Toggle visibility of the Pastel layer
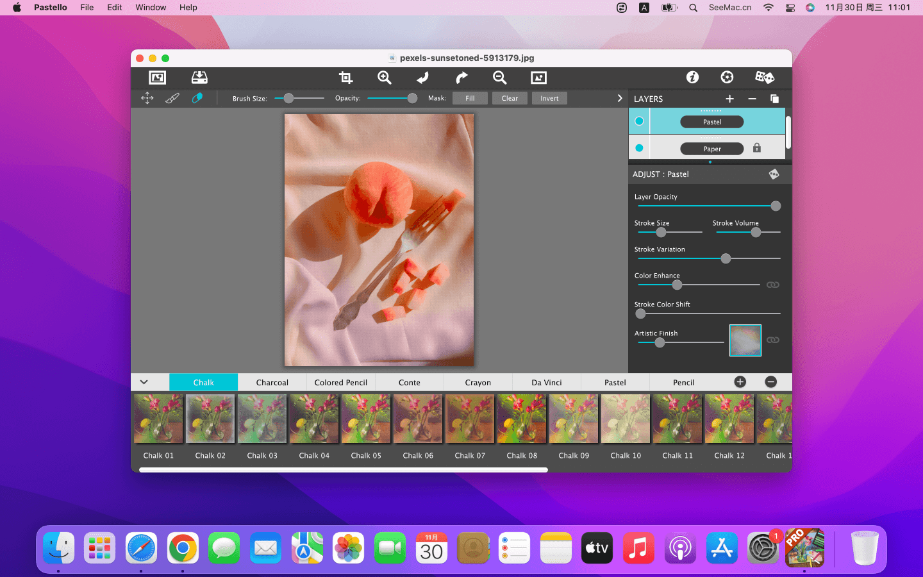 coord(639,121)
